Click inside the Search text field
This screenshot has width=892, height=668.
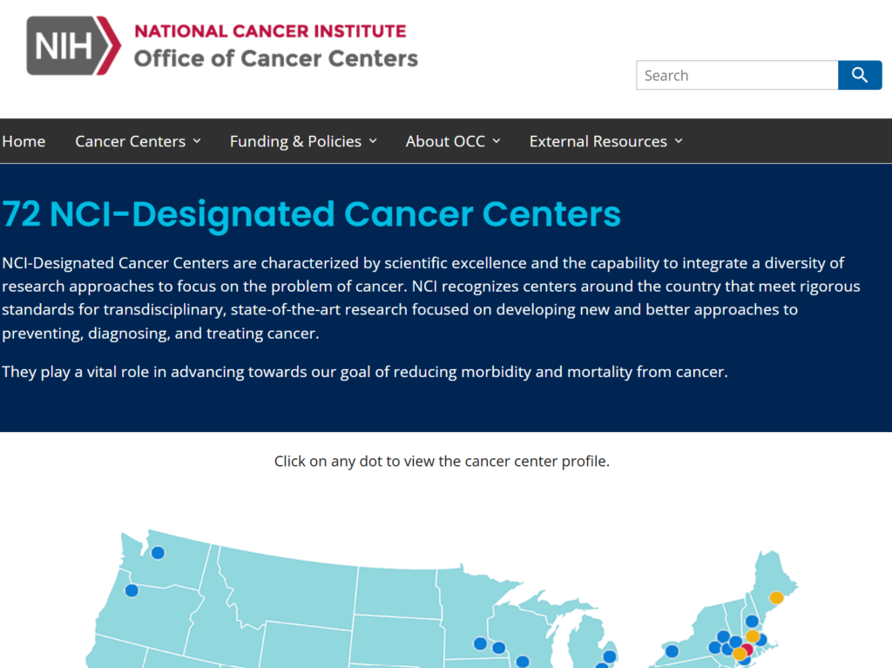737,75
